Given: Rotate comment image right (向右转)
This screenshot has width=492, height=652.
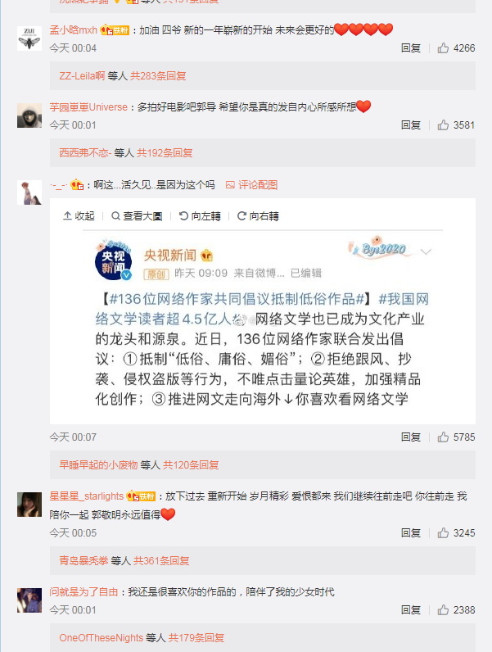Looking at the screenshot, I should (258, 216).
